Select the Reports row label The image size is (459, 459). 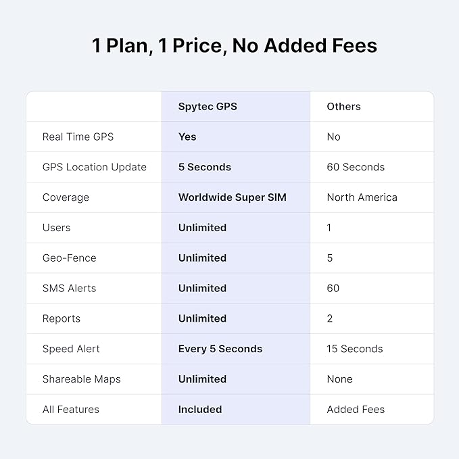[61, 319]
